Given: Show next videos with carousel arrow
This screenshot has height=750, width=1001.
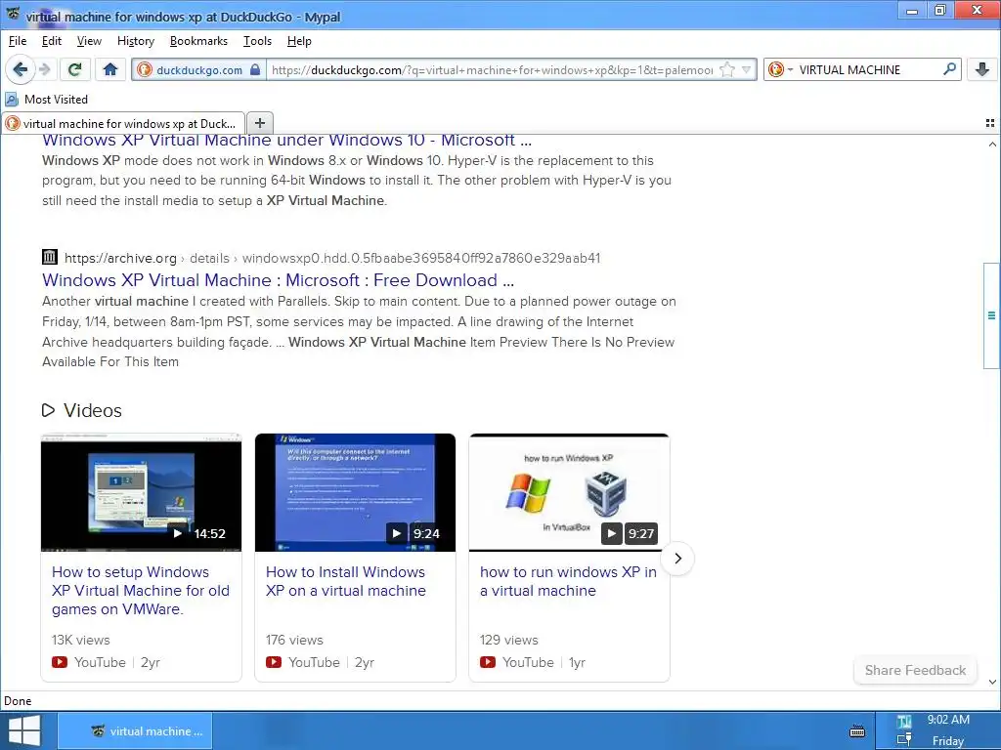Looking at the screenshot, I should [x=677, y=559].
